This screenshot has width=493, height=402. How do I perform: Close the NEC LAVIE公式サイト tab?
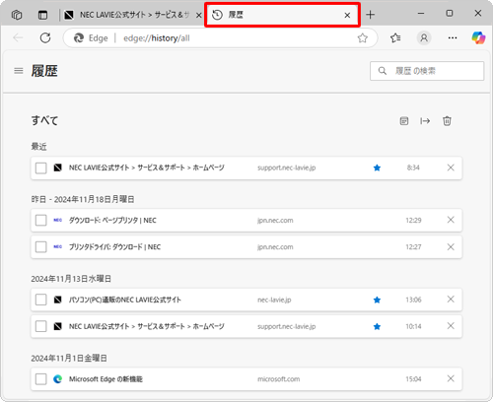point(199,15)
